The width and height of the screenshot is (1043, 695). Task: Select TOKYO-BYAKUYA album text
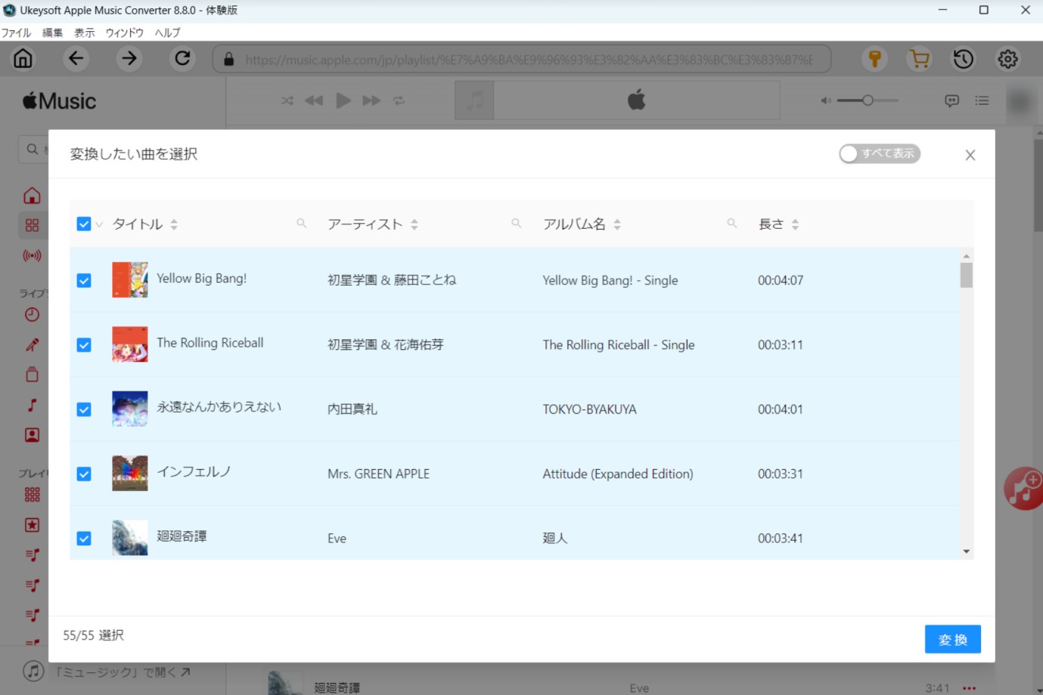pos(589,409)
